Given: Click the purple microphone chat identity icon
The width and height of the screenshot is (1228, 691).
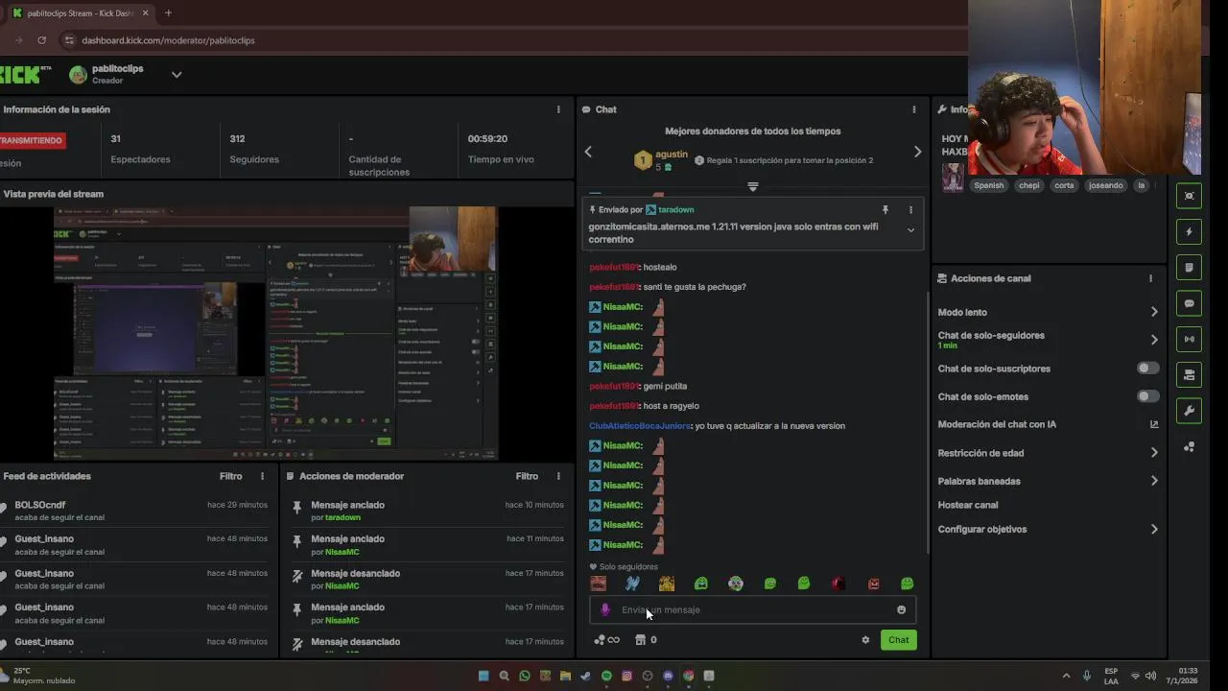Looking at the screenshot, I should click(x=604, y=609).
